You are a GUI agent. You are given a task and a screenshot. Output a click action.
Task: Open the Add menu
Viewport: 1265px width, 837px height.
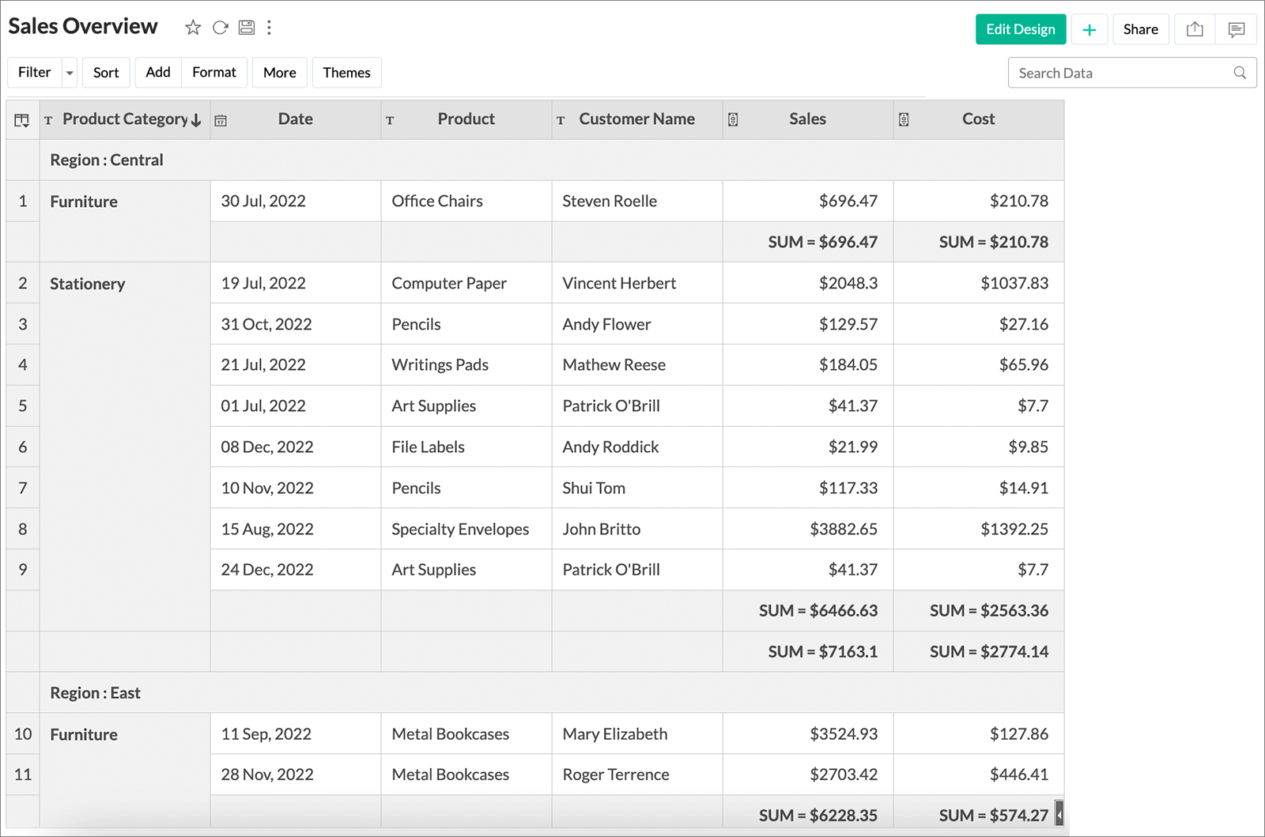click(x=158, y=73)
